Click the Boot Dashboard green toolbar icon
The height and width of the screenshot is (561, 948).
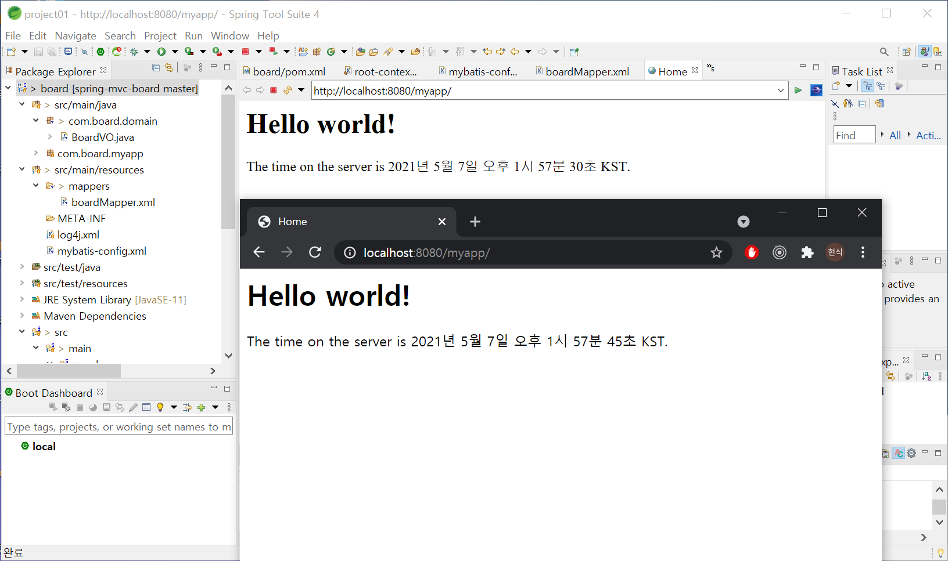[x=100, y=52]
